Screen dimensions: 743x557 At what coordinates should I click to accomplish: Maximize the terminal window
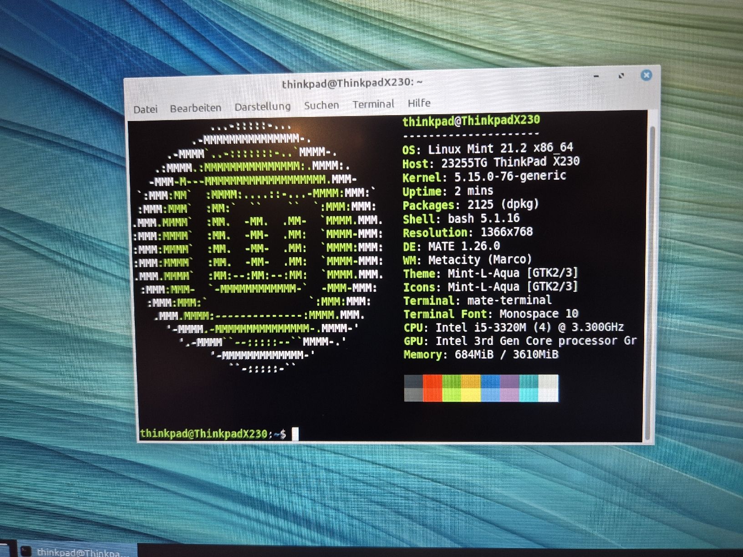pyautogui.click(x=621, y=76)
